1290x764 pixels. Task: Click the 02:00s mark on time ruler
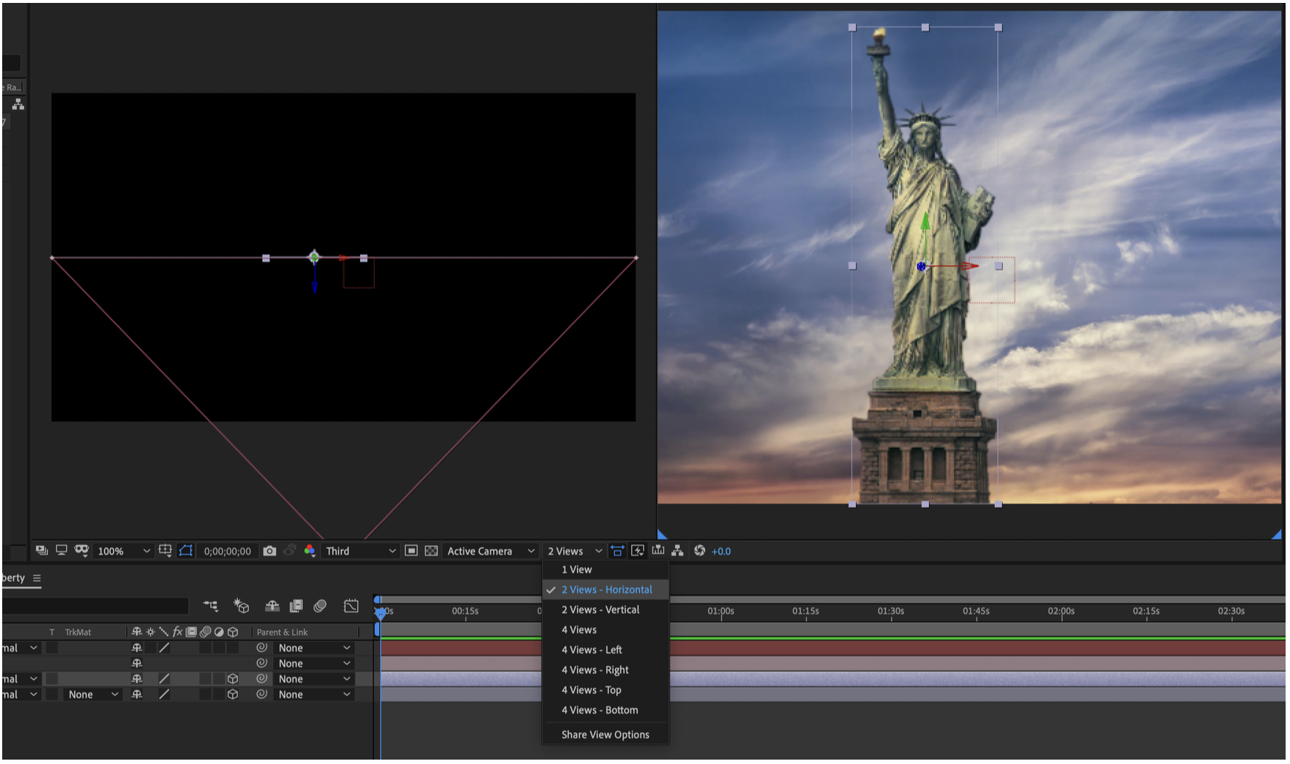coord(1061,612)
